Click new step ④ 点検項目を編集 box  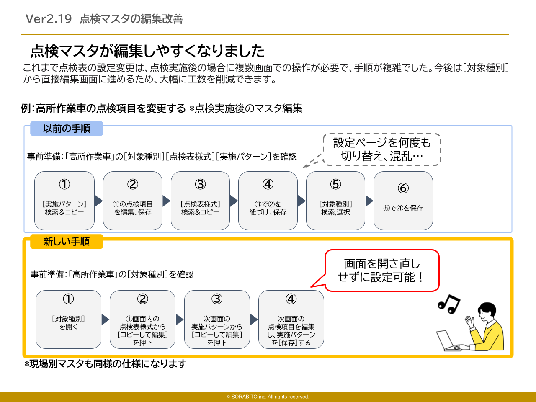pyautogui.click(x=291, y=320)
